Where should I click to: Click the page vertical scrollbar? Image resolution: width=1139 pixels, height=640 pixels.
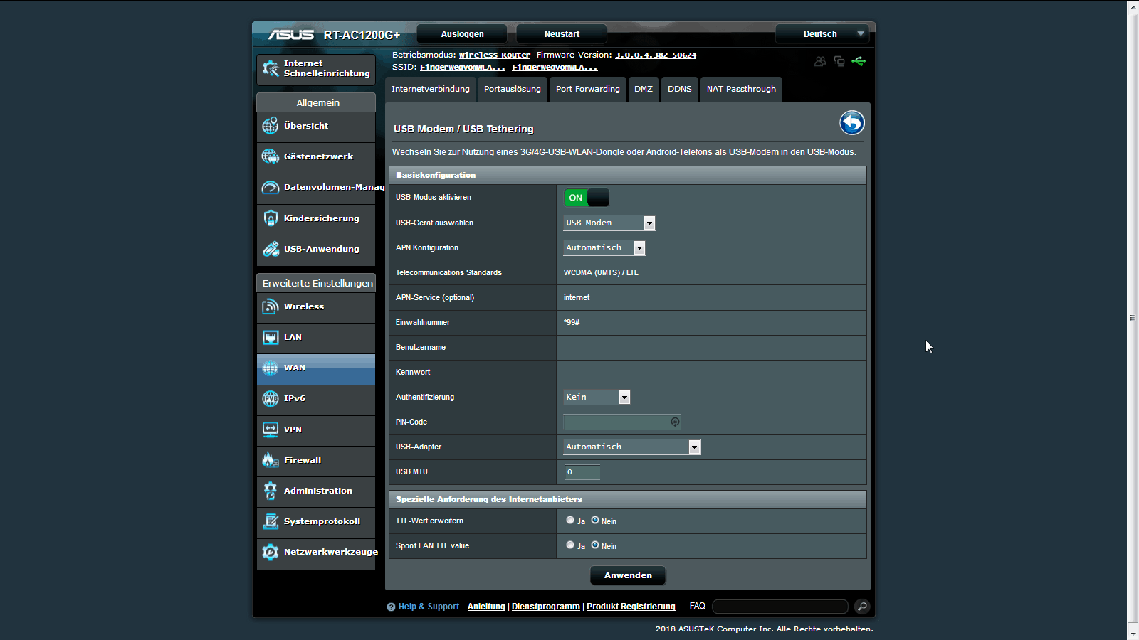[x=1133, y=320]
